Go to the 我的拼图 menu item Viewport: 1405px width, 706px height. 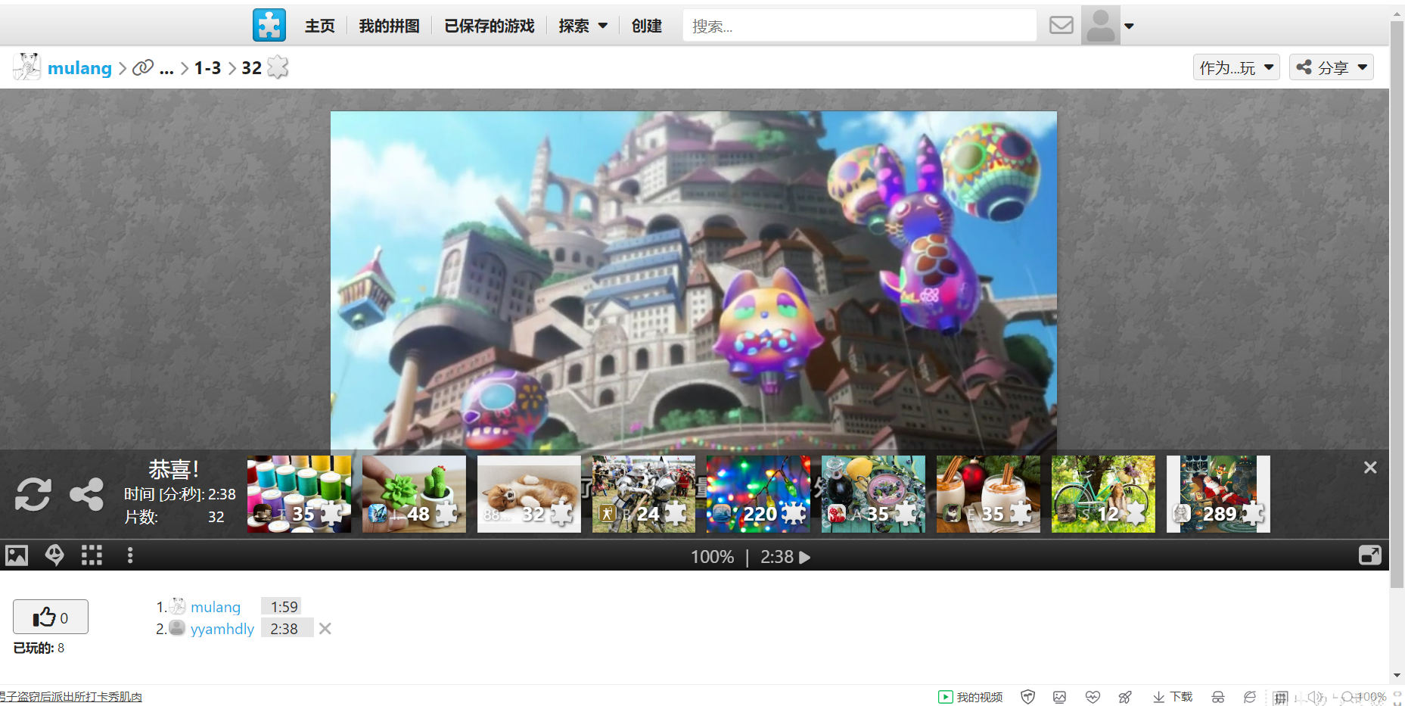click(389, 26)
